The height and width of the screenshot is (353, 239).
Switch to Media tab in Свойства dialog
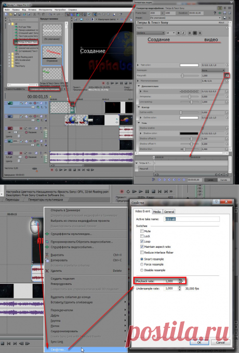coord(157,211)
